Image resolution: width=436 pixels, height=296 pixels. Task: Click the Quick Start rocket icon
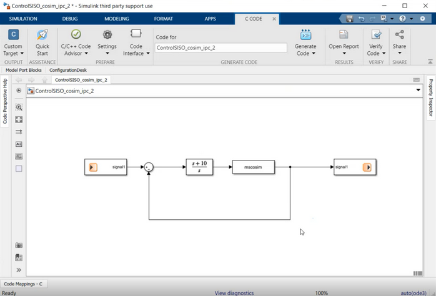pos(42,36)
